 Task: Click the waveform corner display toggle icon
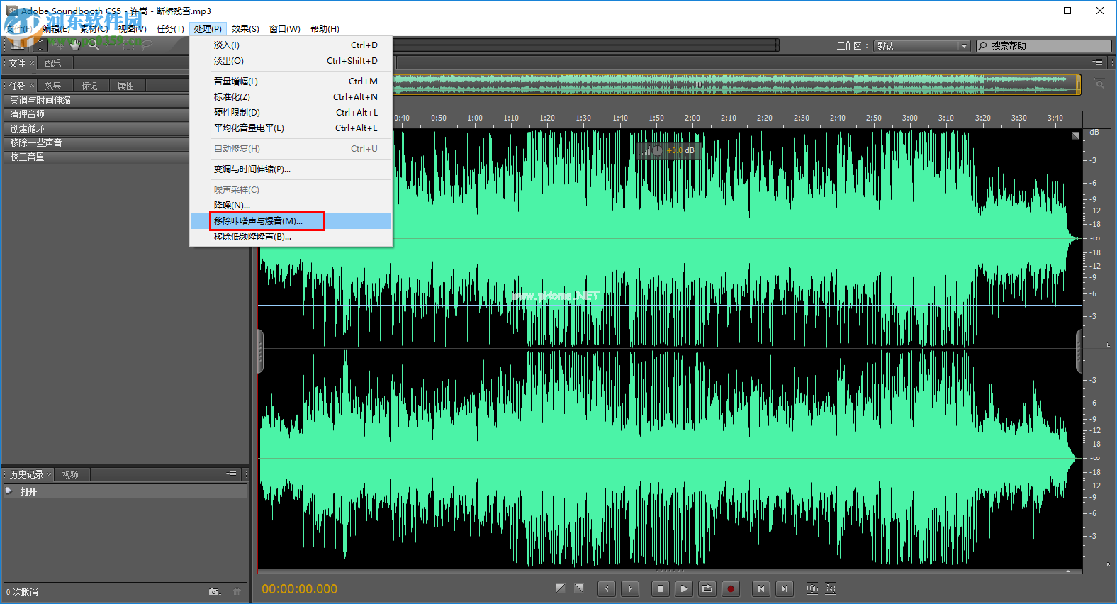click(1075, 135)
